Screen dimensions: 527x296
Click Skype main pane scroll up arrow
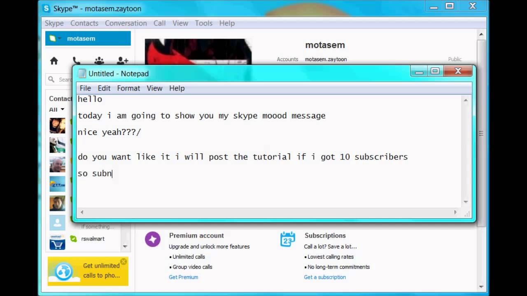click(481, 35)
